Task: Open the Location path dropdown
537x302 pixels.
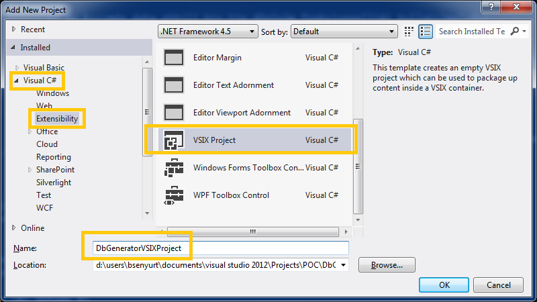Action: pos(344,265)
